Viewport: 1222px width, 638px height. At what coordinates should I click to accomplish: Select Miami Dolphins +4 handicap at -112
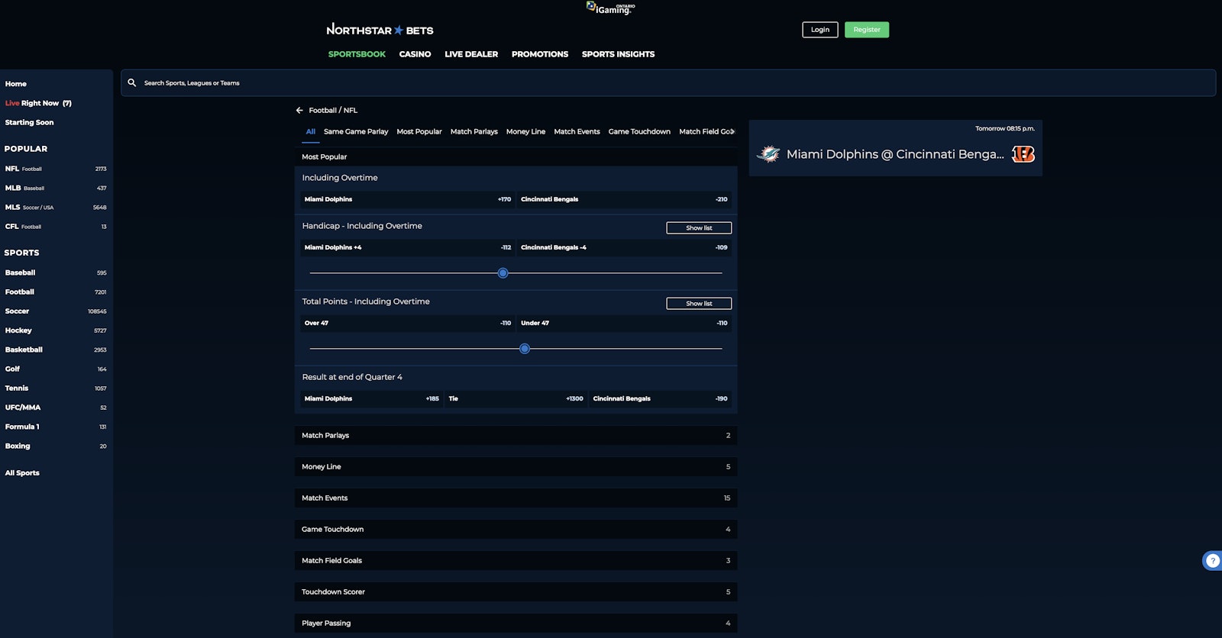408,247
